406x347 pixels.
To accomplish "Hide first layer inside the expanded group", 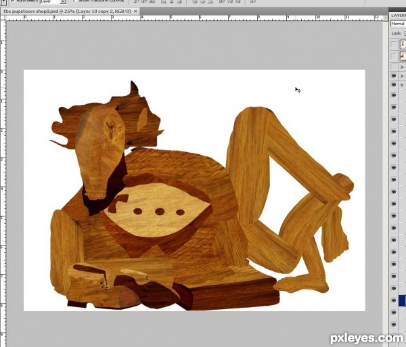I will (394, 95).
